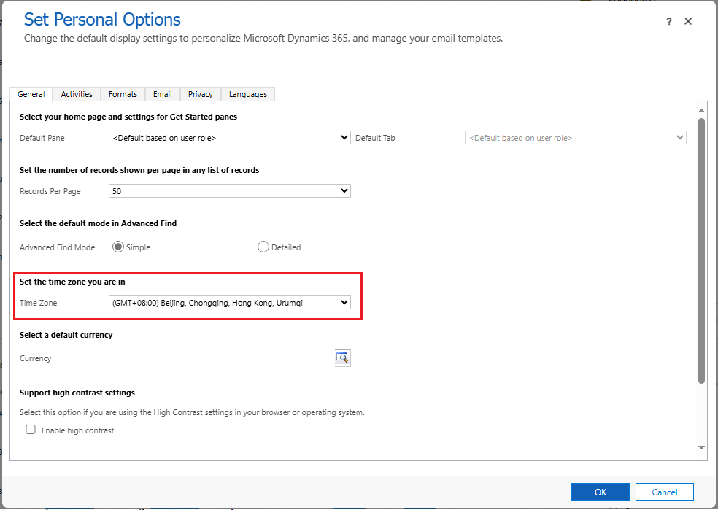The image size is (718, 510).
Task: Close the Set Personal Options dialog
Action: click(688, 22)
